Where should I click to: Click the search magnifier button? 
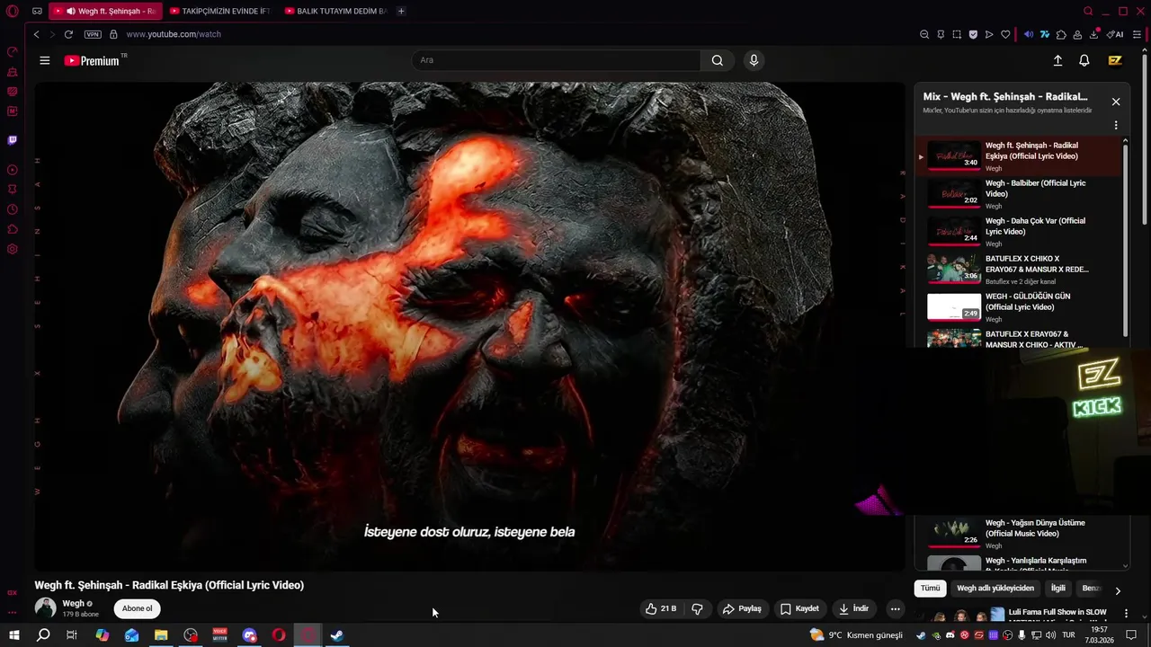point(717,60)
